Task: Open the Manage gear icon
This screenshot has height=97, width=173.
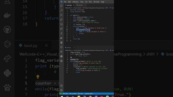Action: coord(61,90)
